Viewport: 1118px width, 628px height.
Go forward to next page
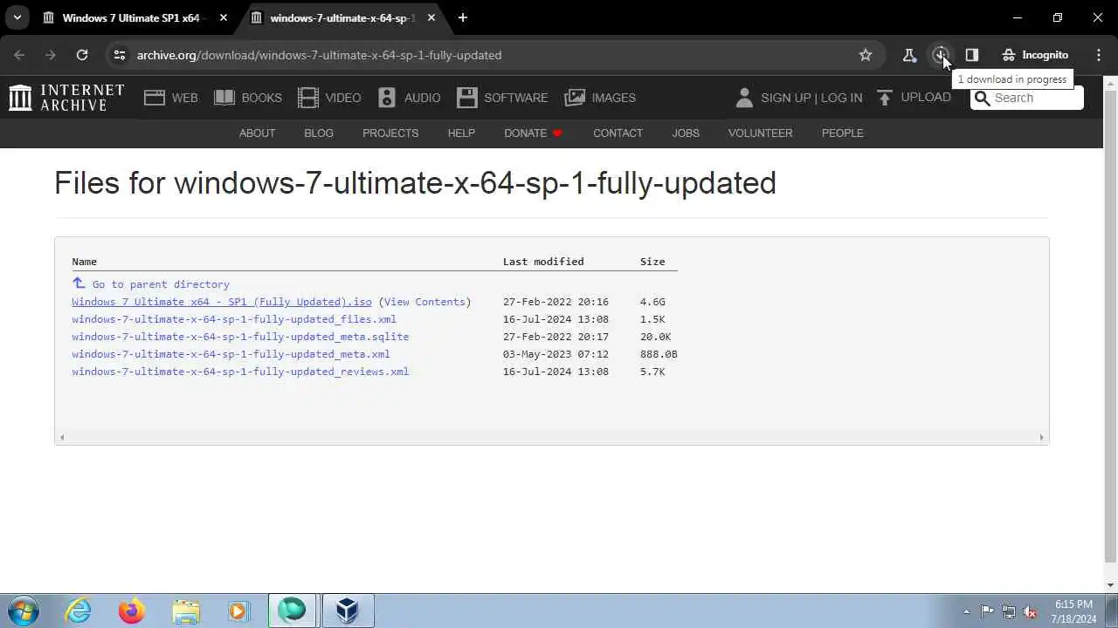tap(51, 55)
